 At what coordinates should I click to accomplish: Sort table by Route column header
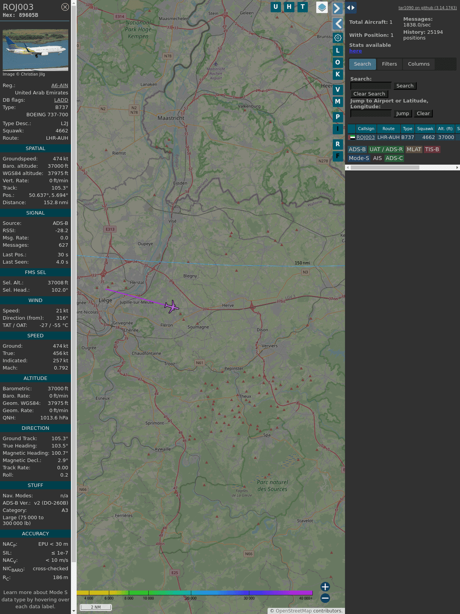tap(388, 129)
